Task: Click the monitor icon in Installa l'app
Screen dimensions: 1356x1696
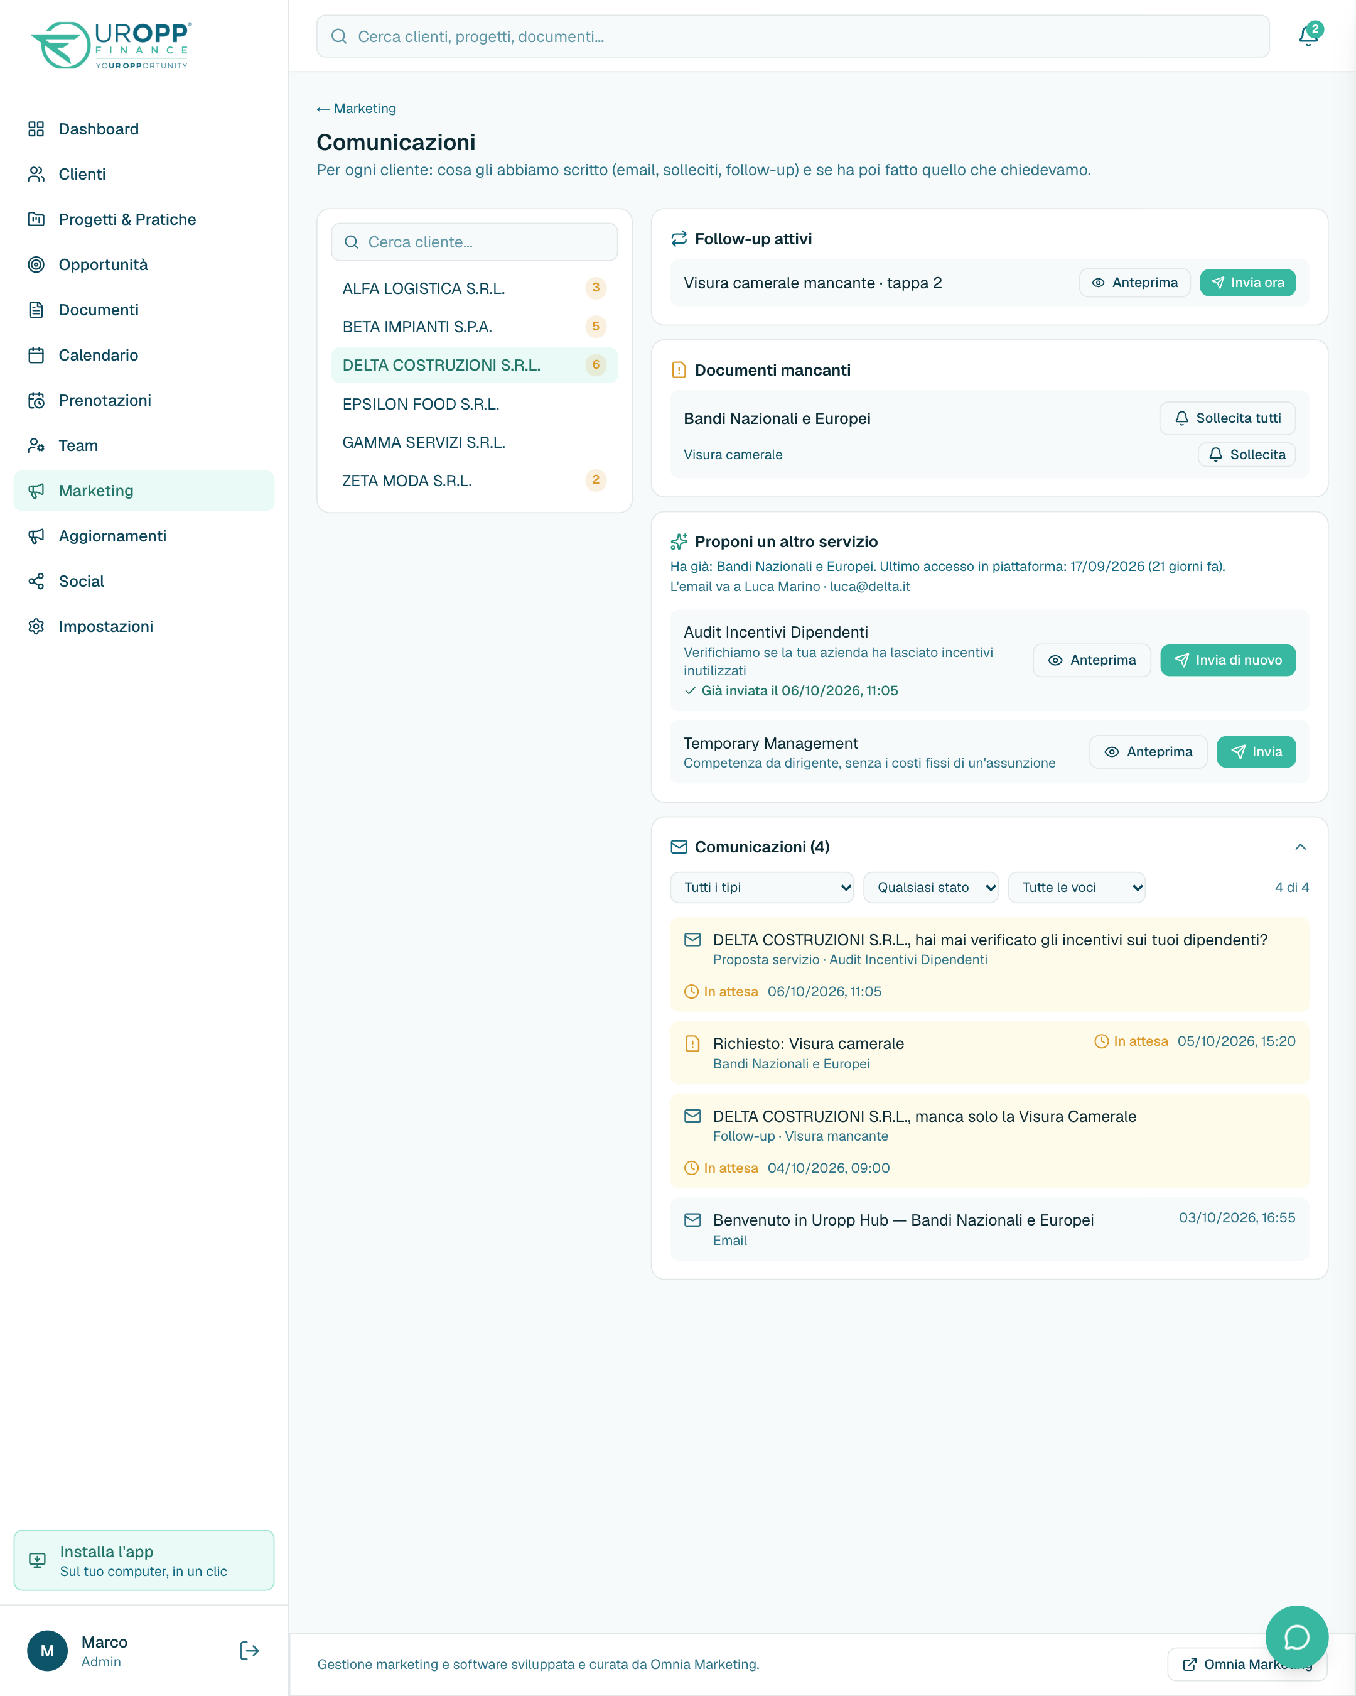Action: point(37,1561)
